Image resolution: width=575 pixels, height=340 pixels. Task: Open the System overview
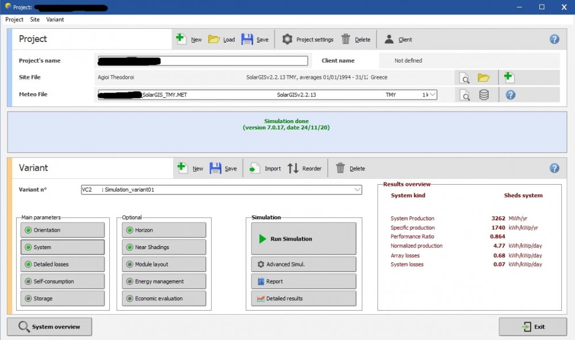(49, 327)
